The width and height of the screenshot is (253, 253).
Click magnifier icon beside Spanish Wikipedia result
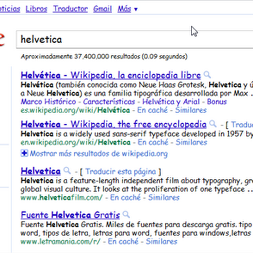point(207,75)
